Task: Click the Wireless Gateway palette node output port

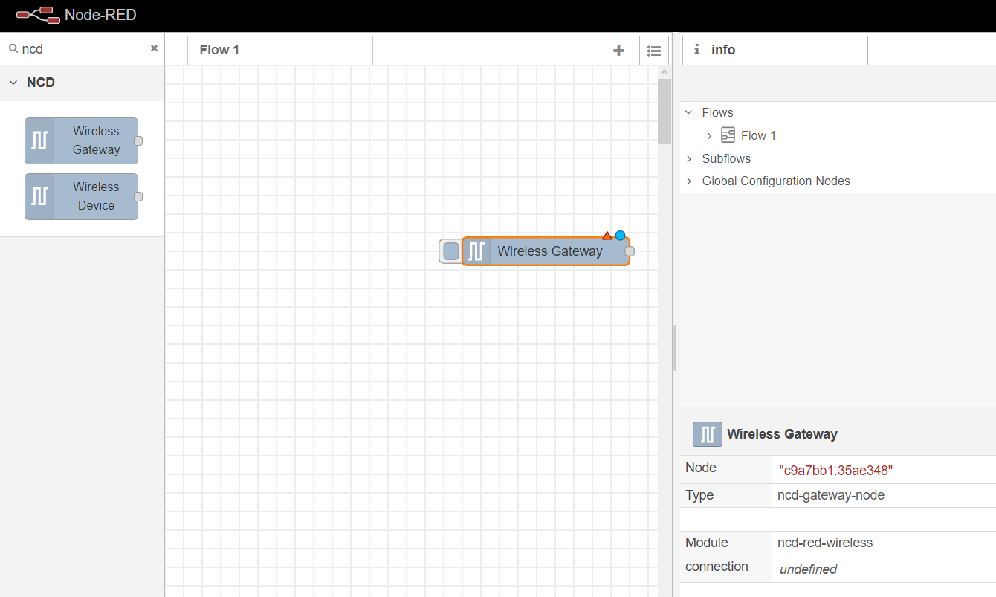Action: 138,141
